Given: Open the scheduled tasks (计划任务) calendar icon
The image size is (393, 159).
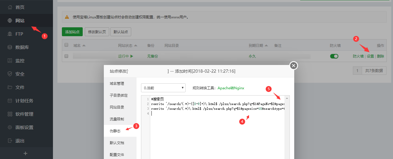Looking at the screenshot, I should click(10, 101).
